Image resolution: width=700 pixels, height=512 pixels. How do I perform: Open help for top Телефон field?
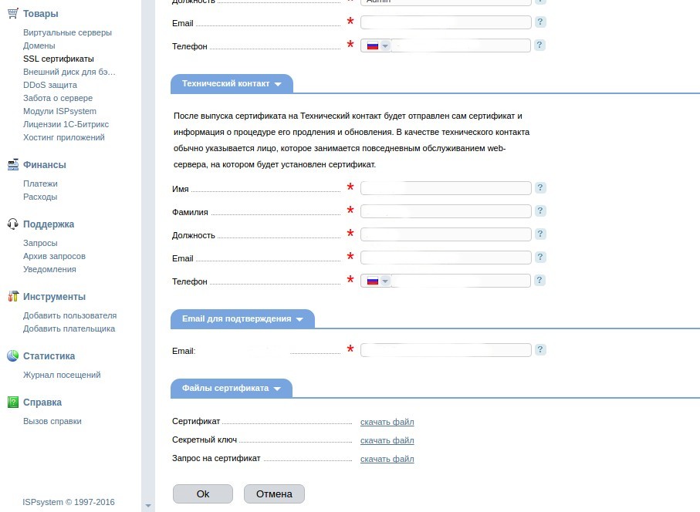click(539, 45)
